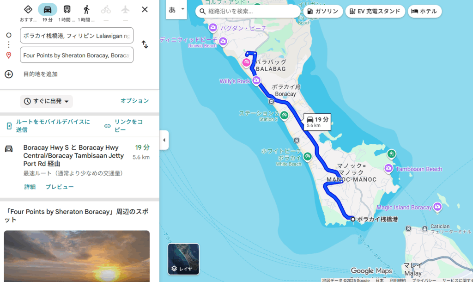473x282 pixels.
Task: Open the すぐに出発 departure time dropdown
Action: click(47, 101)
